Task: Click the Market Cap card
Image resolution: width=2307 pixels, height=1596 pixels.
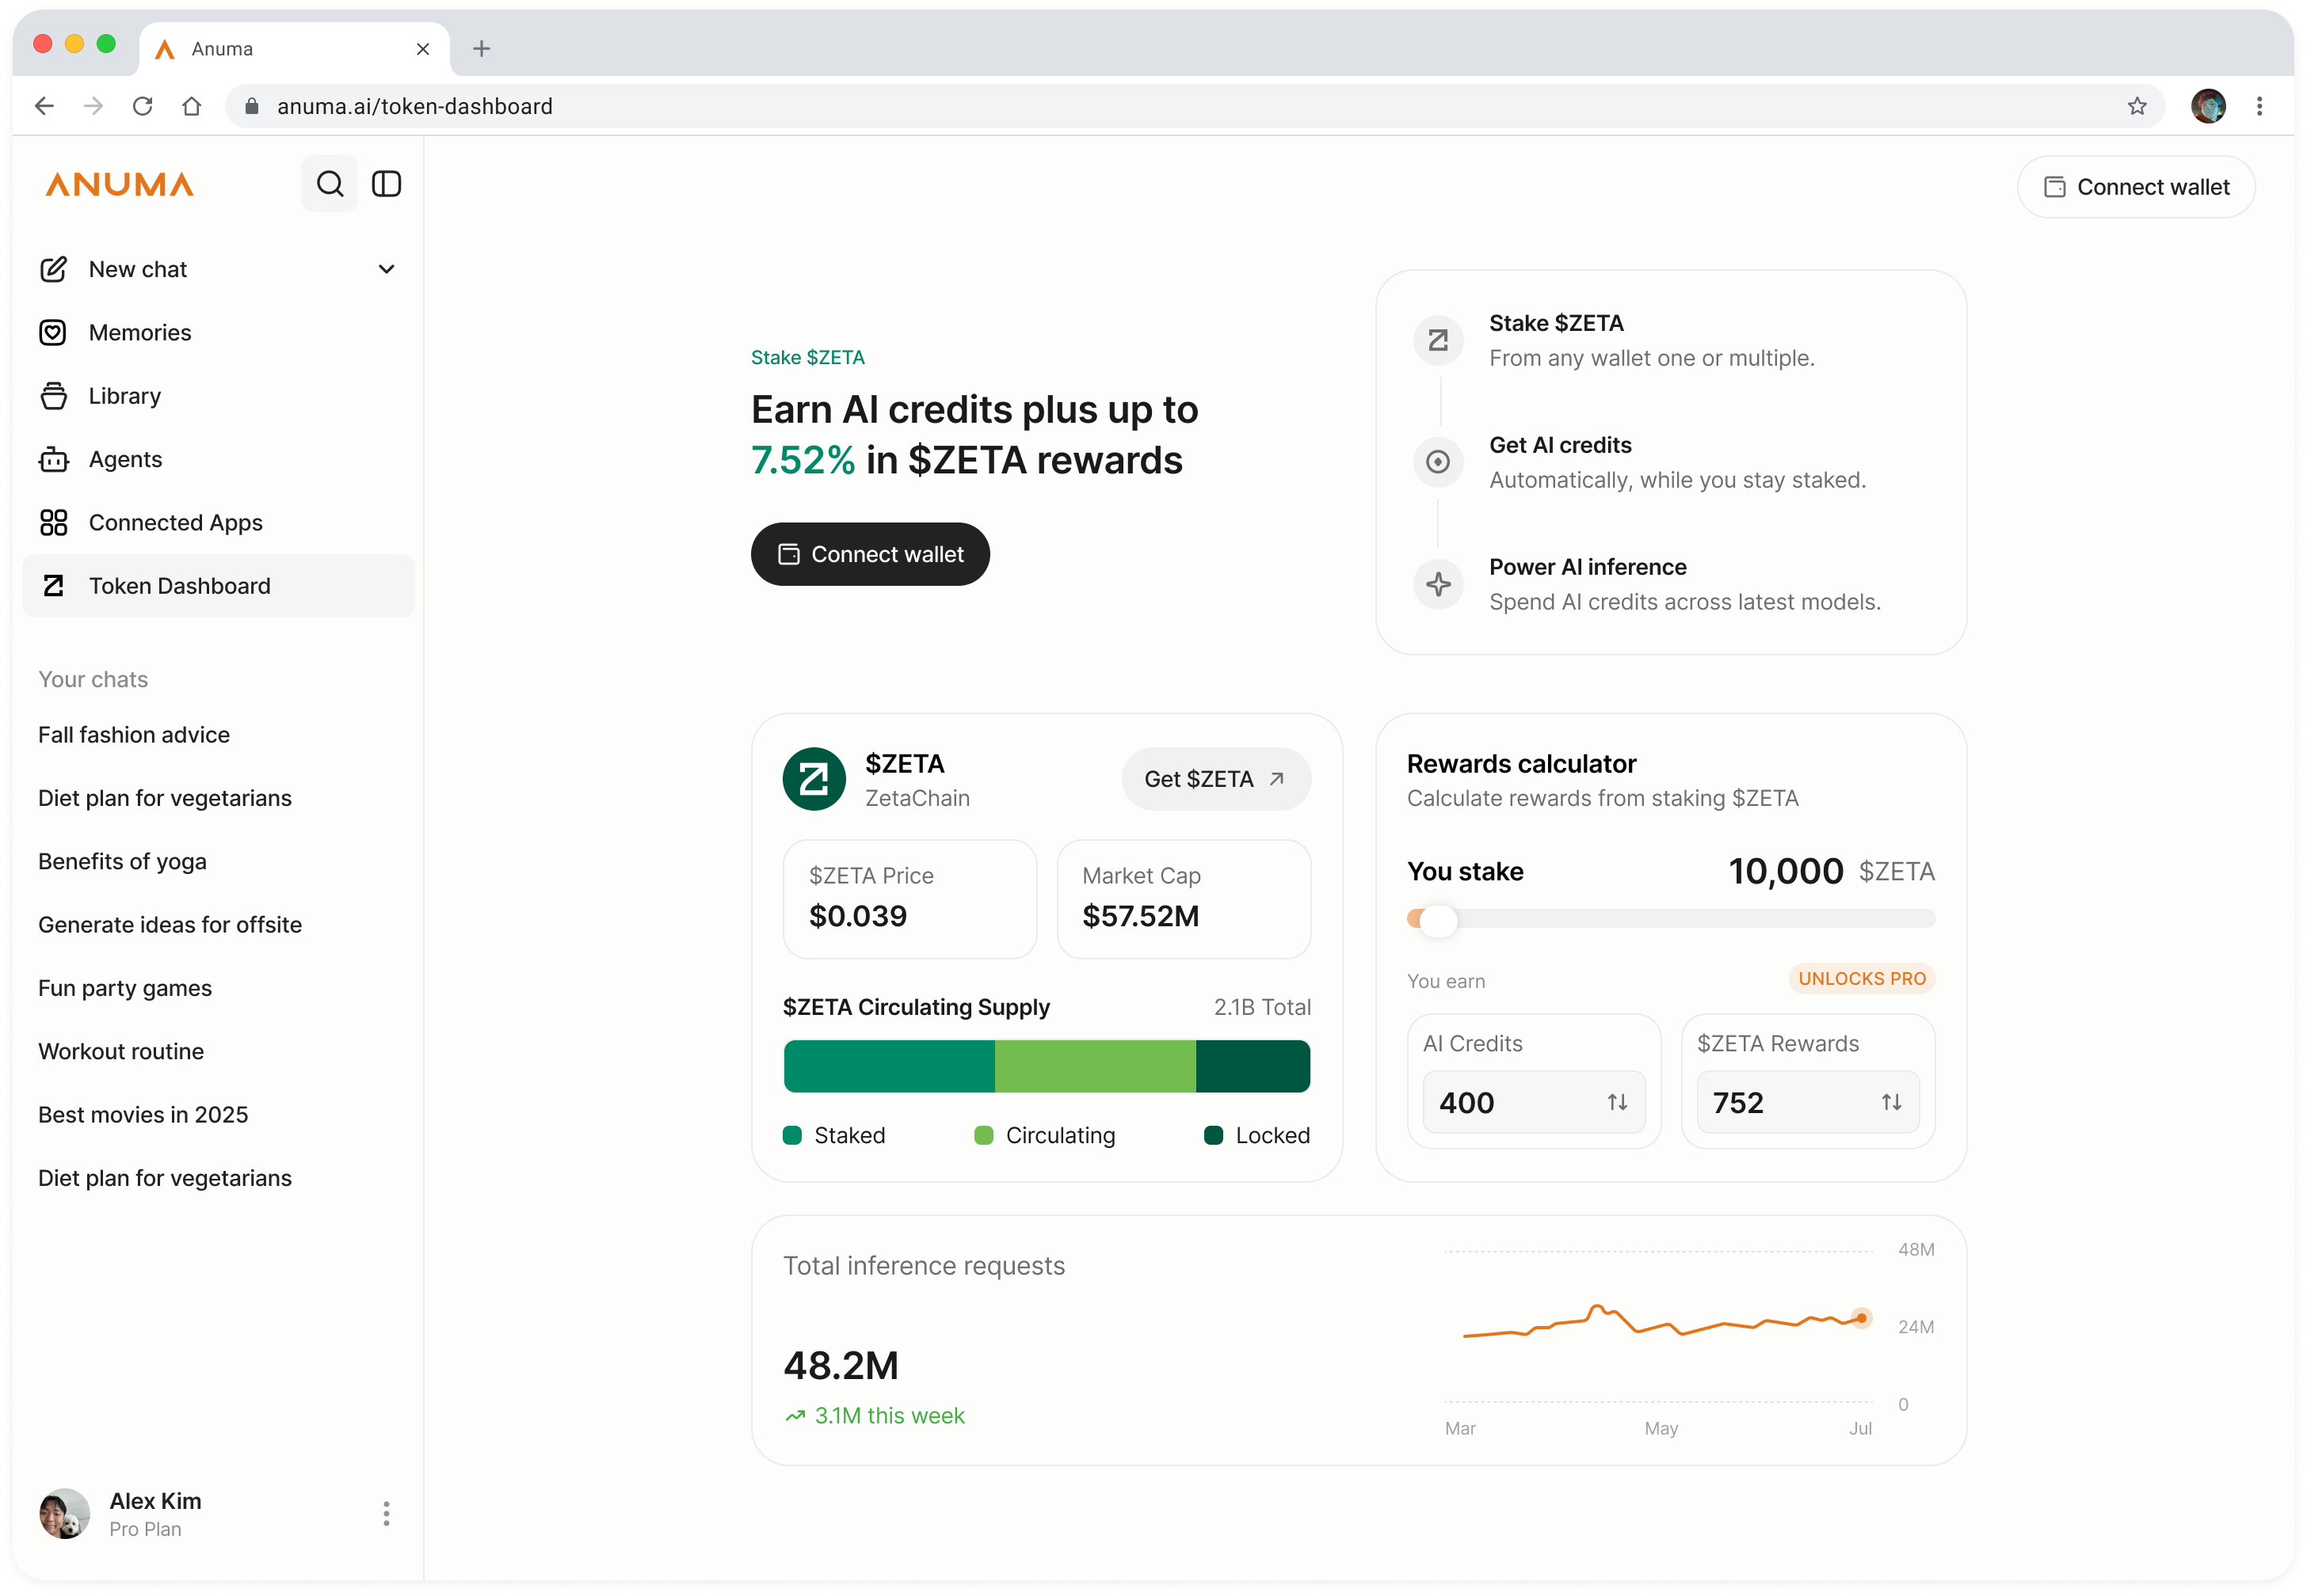Action: coord(1184,899)
